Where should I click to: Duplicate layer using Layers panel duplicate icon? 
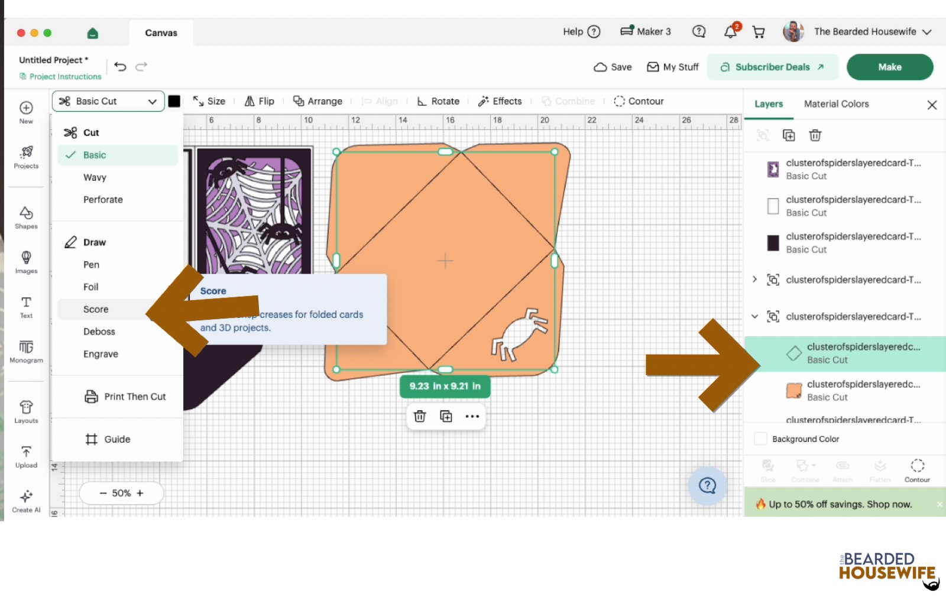click(789, 135)
